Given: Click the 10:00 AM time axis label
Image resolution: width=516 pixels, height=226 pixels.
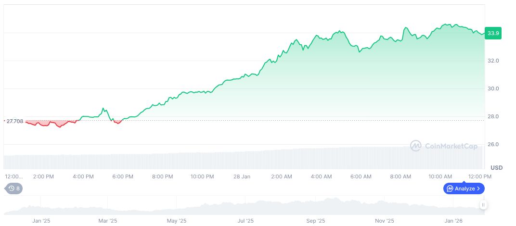Looking at the screenshot, I should [x=440, y=177].
